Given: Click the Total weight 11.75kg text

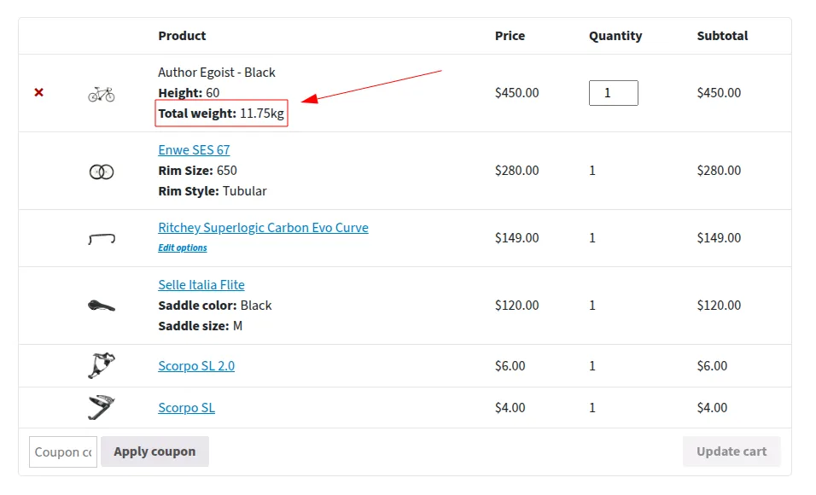Looking at the screenshot, I should (x=221, y=114).
